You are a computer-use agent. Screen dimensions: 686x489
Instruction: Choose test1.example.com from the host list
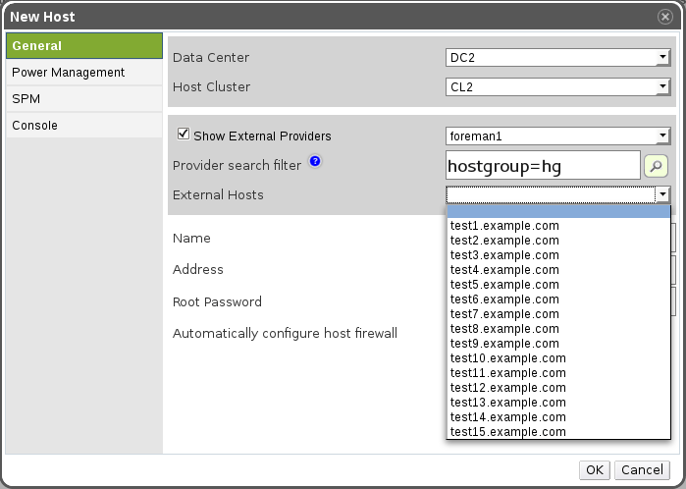click(504, 226)
